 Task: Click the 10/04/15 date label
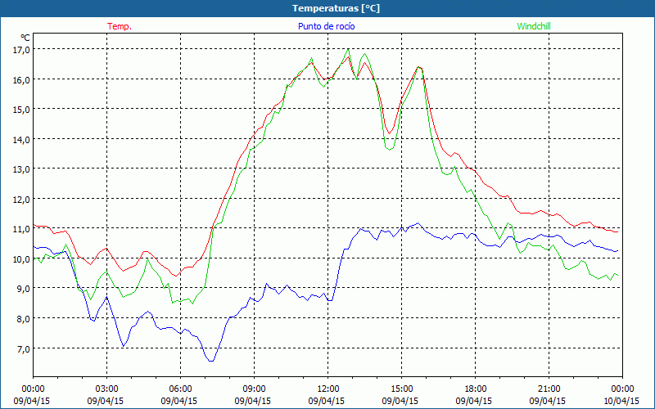(621, 401)
